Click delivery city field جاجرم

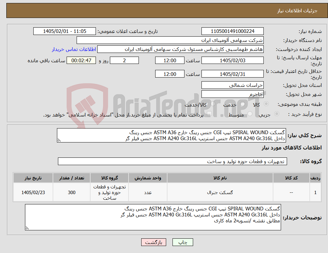point(232,94)
